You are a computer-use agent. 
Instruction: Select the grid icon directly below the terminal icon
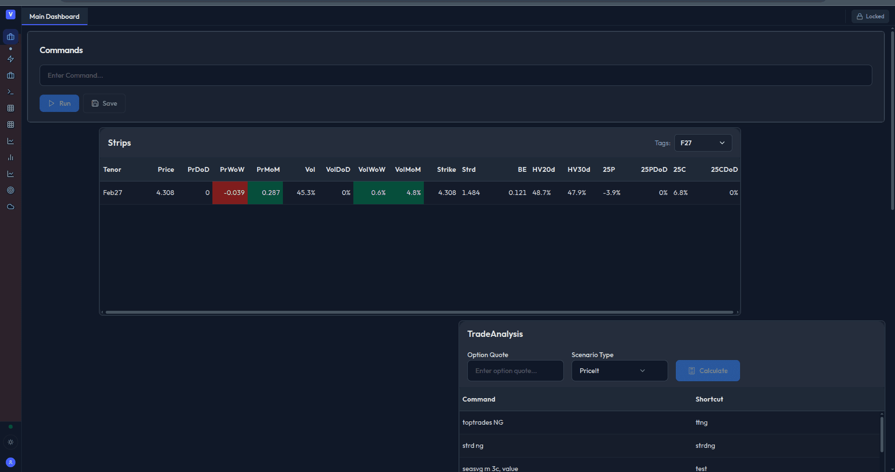tap(11, 108)
